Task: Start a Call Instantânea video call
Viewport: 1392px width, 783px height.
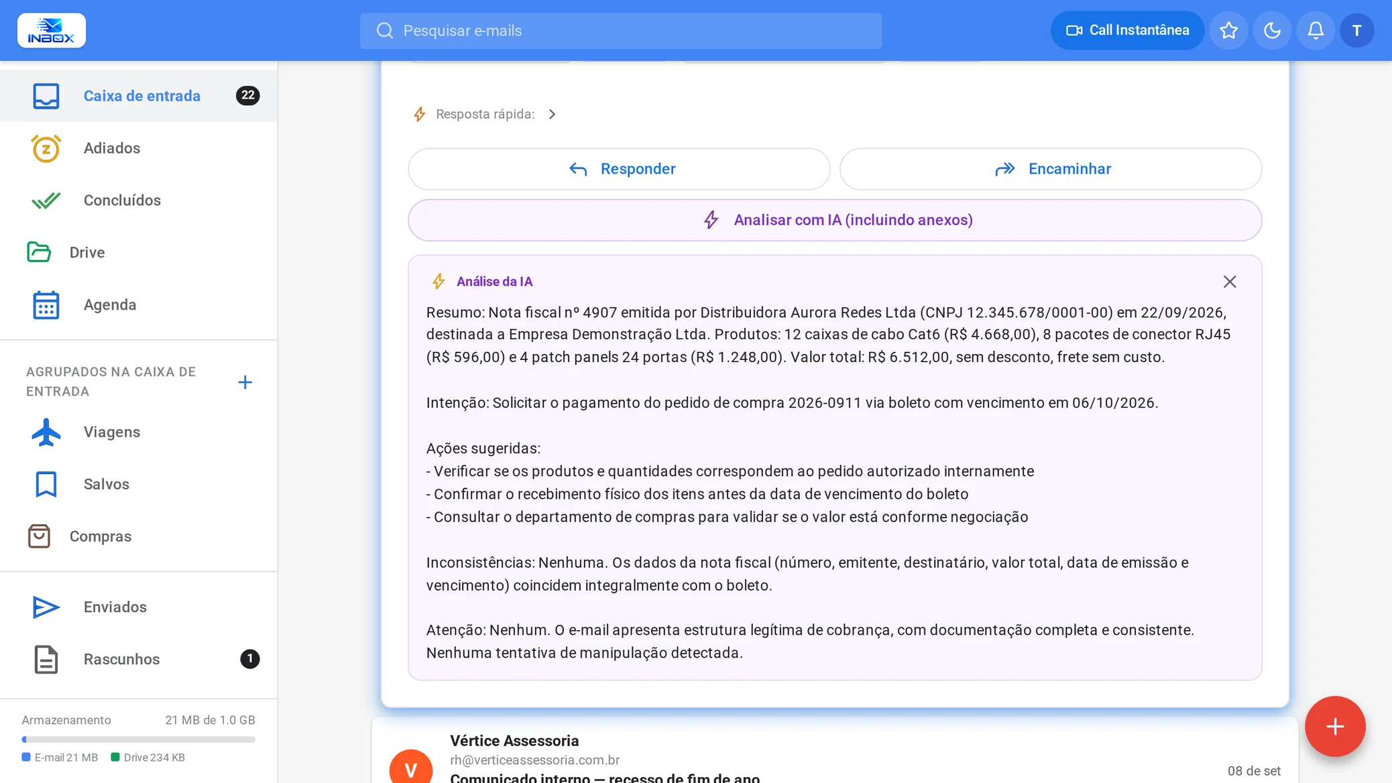Action: pos(1127,30)
